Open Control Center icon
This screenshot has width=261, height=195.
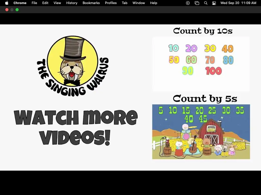click(214, 3)
